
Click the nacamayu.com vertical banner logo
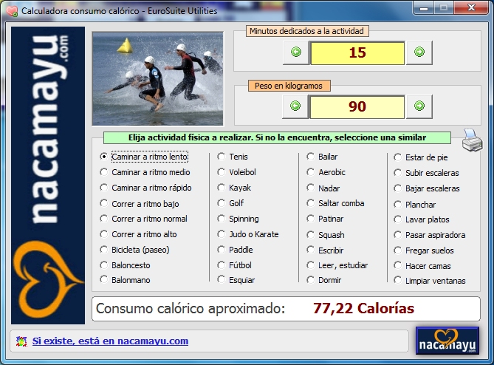(x=48, y=175)
